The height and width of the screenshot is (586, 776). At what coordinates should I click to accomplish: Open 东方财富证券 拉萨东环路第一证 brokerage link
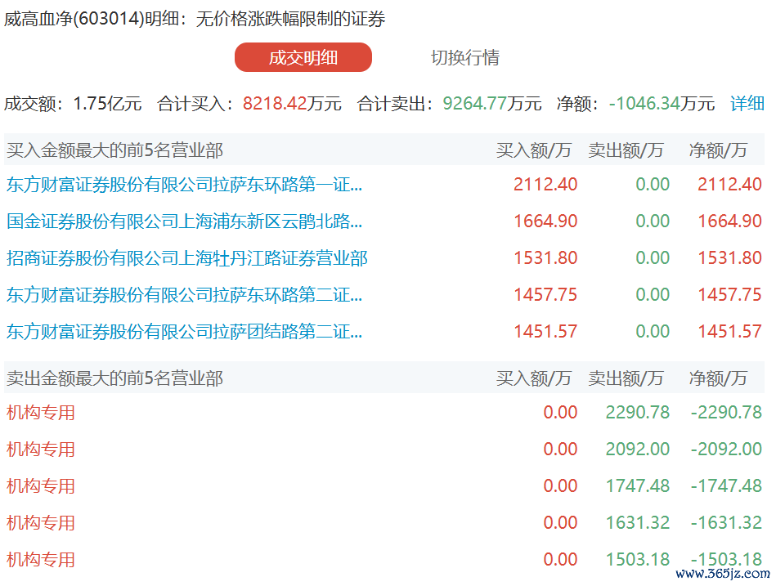(x=184, y=185)
